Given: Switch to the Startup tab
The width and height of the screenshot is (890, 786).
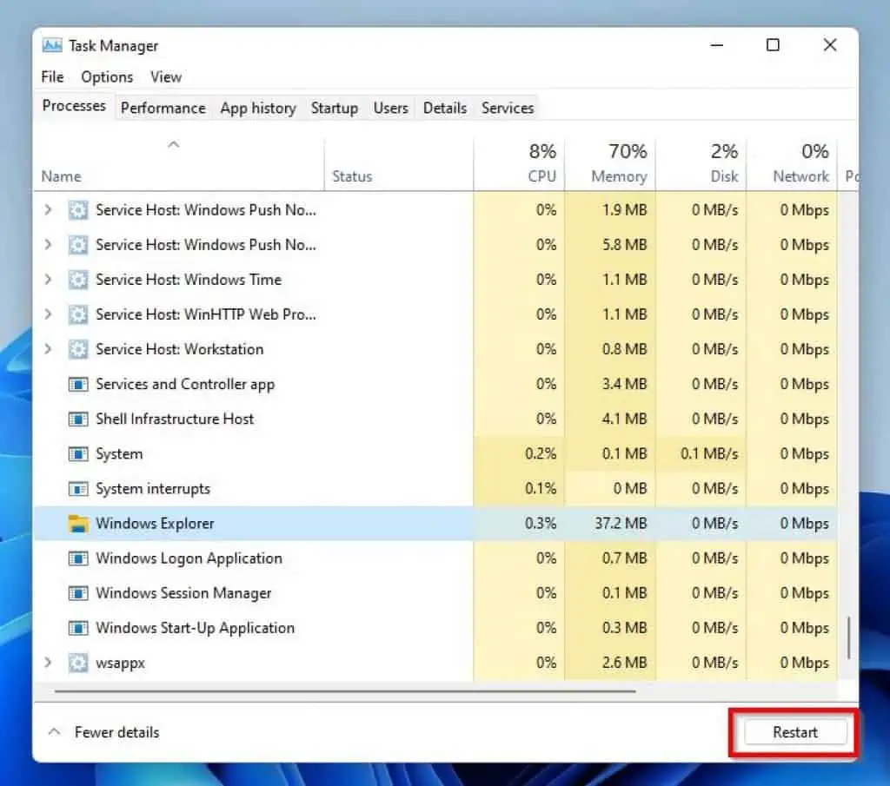Looking at the screenshot, I should [335, 108].
